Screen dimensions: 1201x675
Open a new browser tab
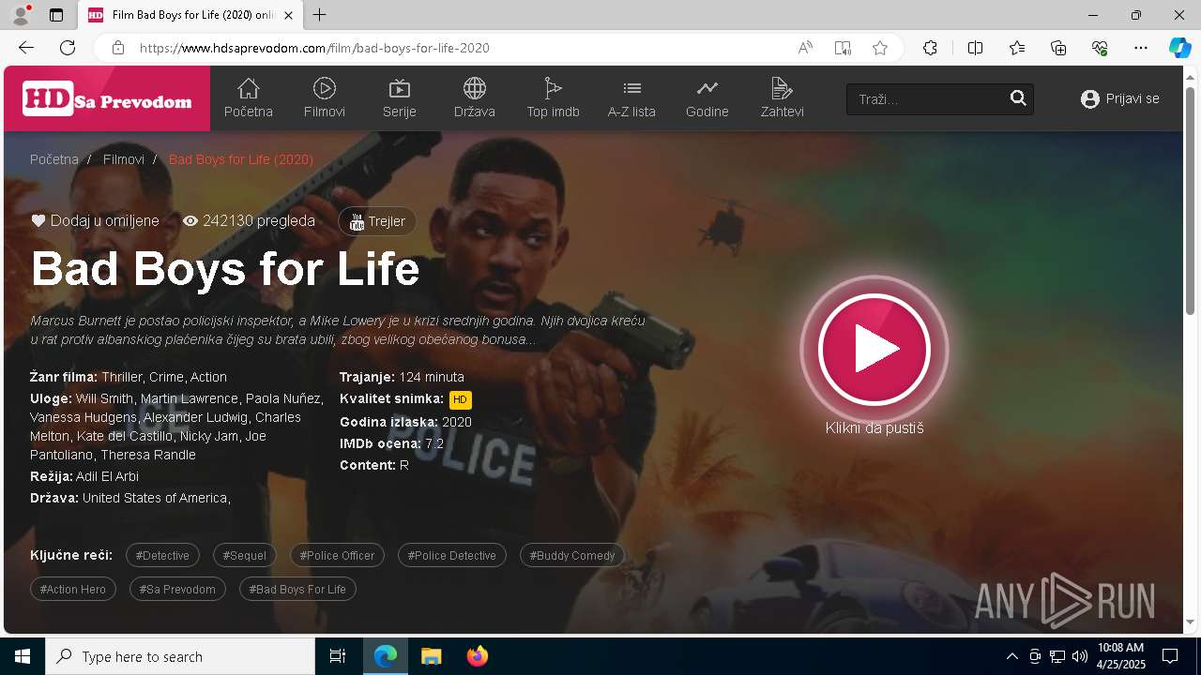point(320,15)
